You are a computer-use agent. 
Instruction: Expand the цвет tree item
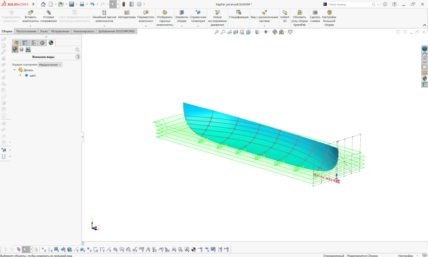[x=20, y=75]
